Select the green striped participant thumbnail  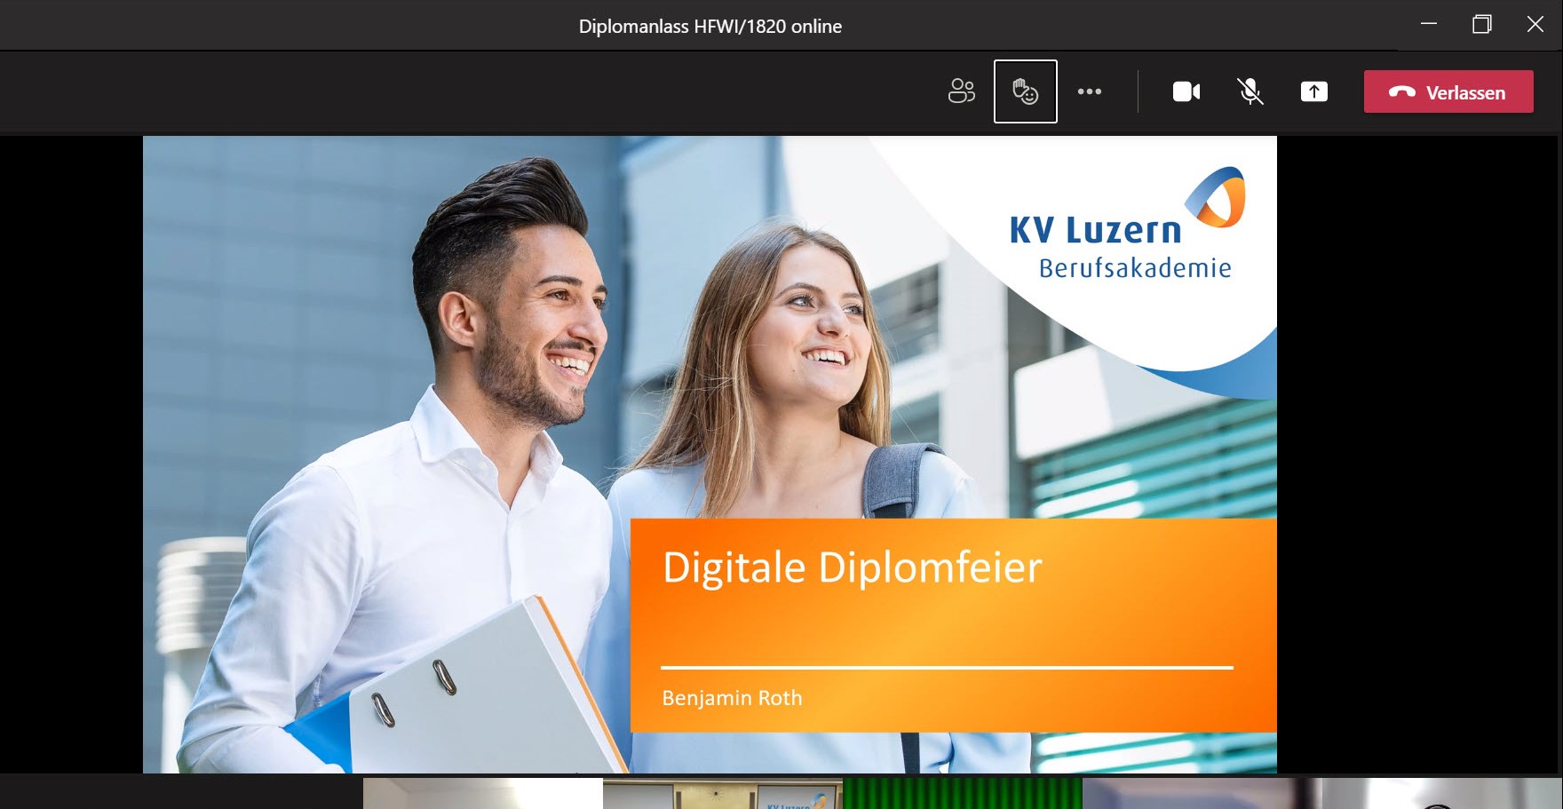tap(963, 794)
